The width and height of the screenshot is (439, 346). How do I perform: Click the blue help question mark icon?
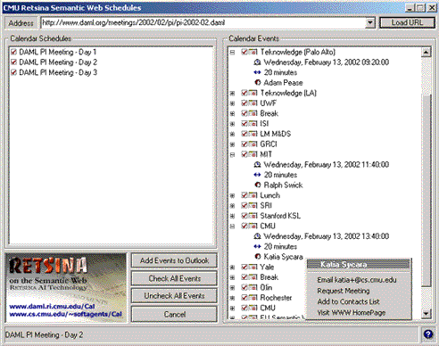coord(428,334)
